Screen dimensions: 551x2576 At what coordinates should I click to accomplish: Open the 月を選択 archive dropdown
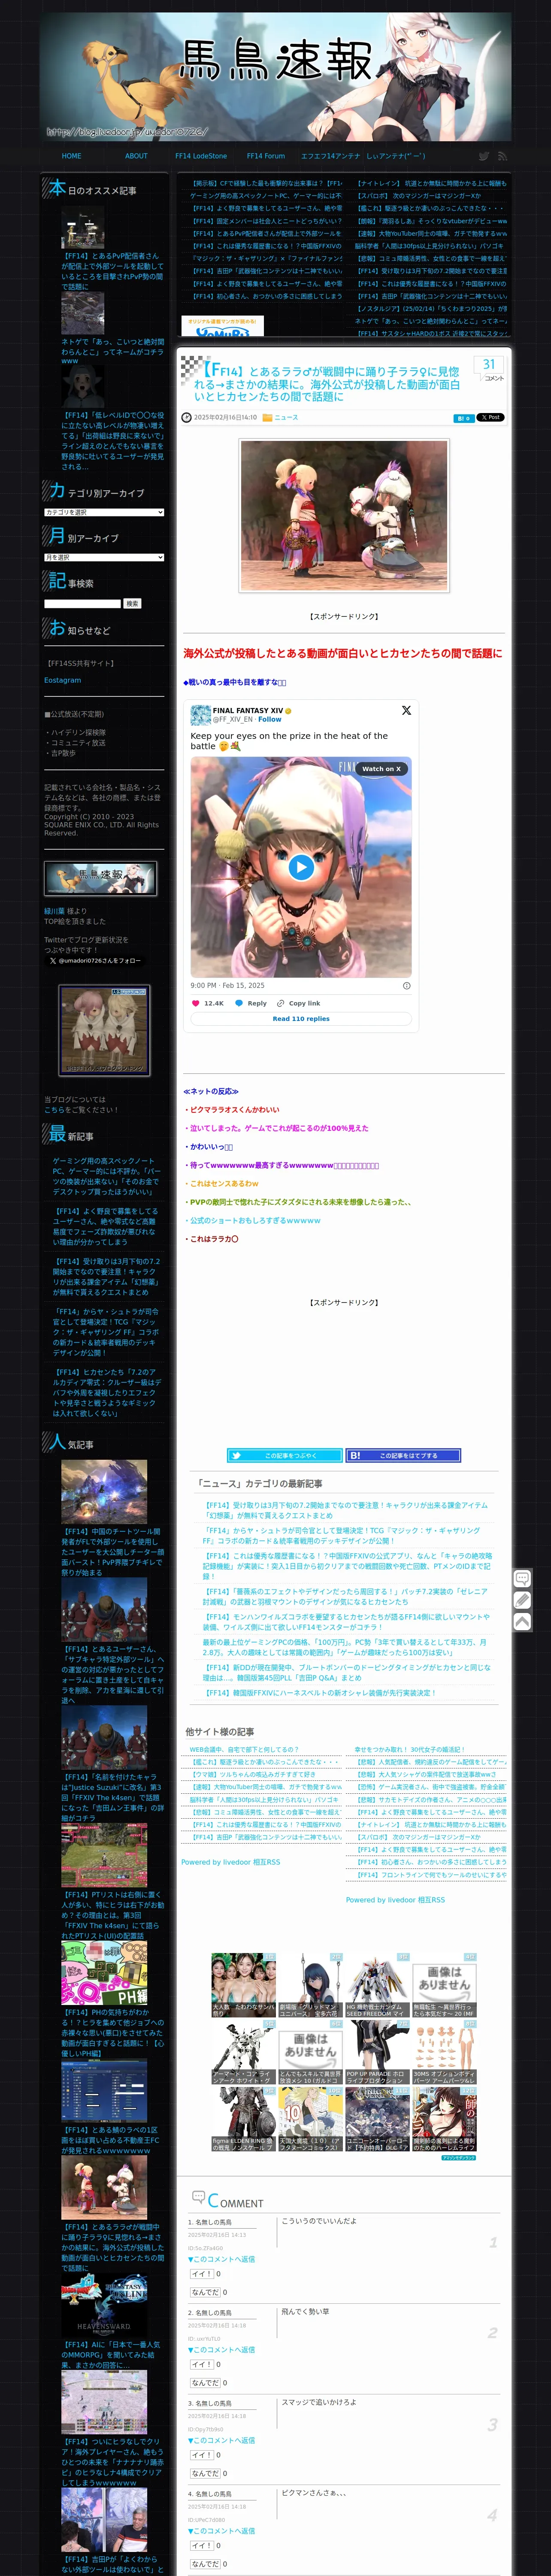pos(104,557)
